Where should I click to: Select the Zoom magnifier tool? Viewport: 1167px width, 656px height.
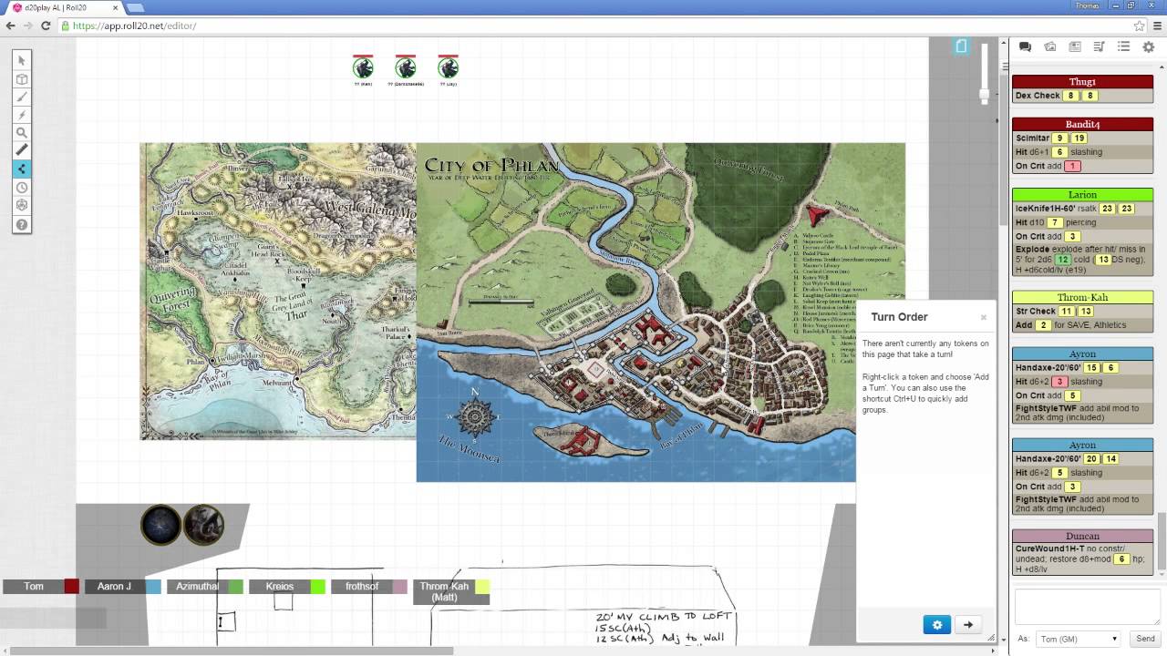22,133
